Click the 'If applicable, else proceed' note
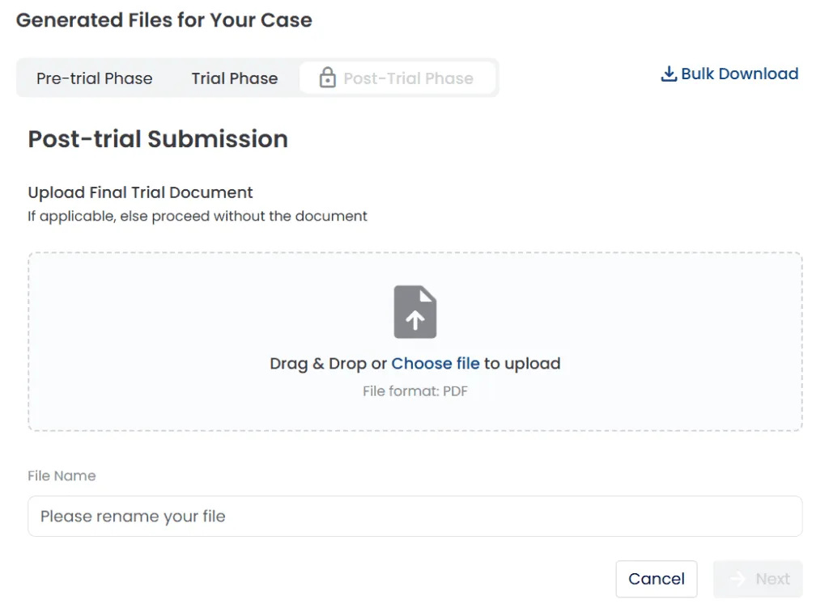829x612 pixels. (x=198, y=216)
